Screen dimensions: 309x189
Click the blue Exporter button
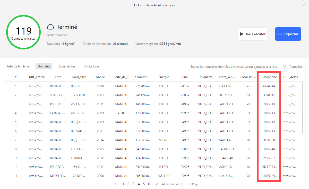(x=288, y=34)
